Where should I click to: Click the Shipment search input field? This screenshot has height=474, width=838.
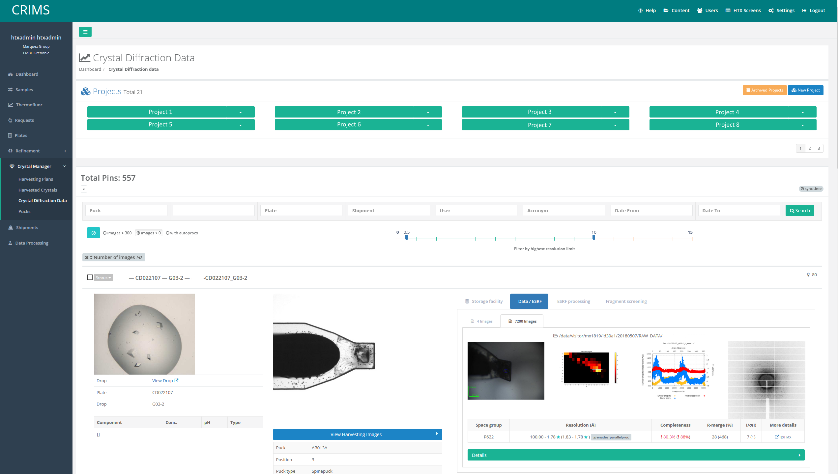point(389,210)
